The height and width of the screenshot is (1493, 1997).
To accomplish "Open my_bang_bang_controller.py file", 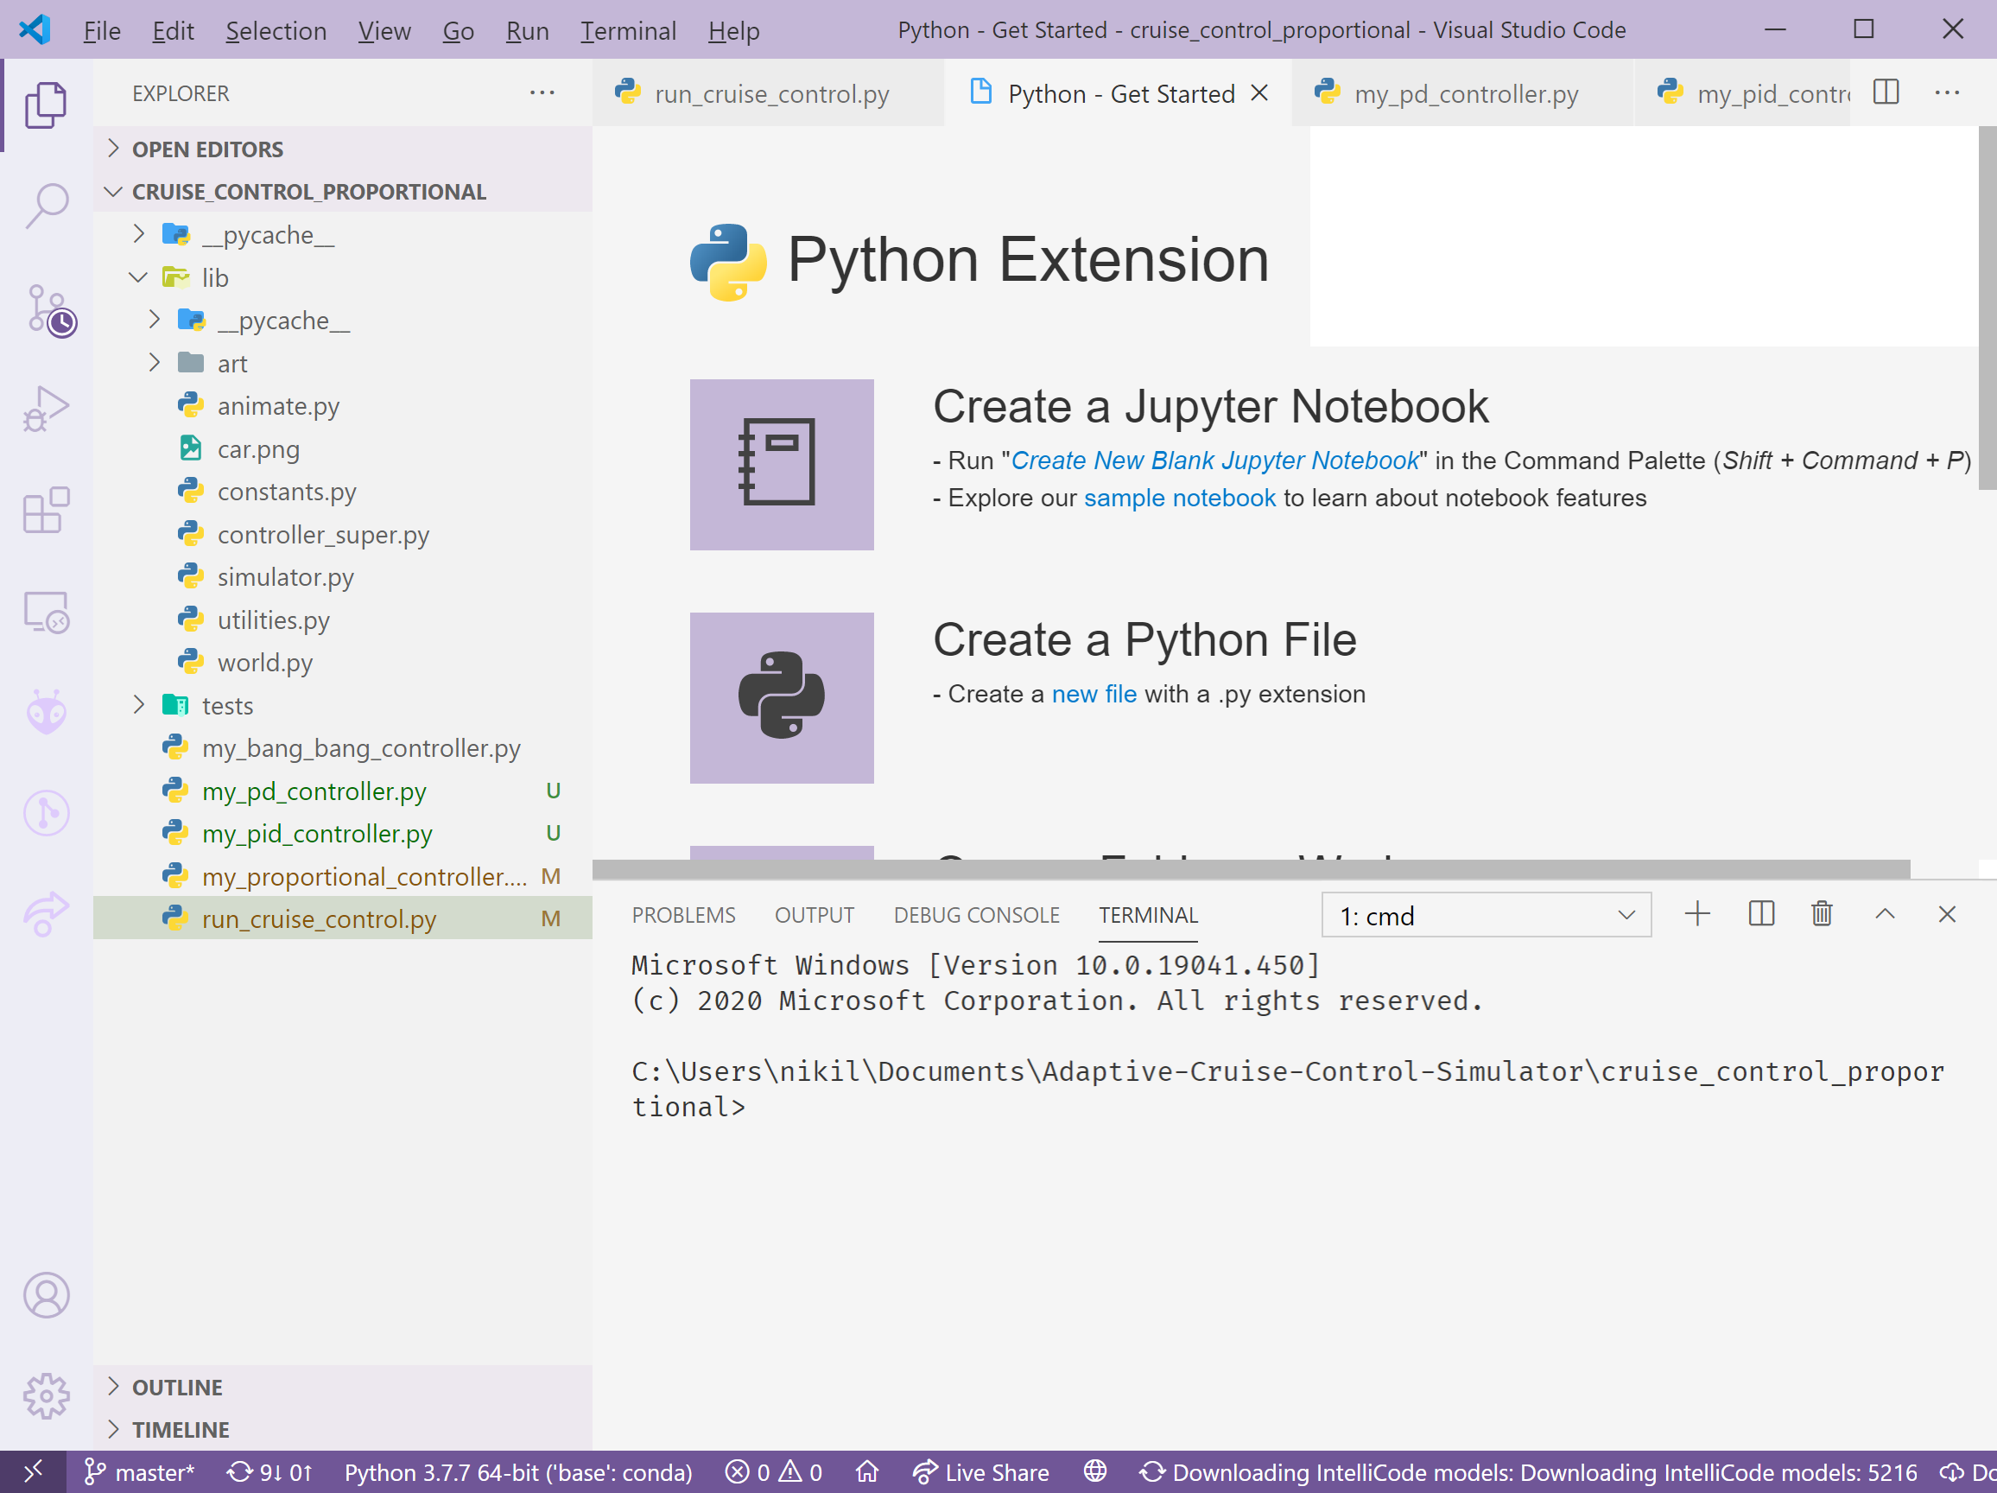I will pyautogui.click(x=343, y=748).
